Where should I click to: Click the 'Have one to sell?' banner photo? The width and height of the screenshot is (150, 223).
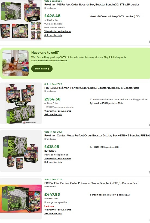[16, 63]
